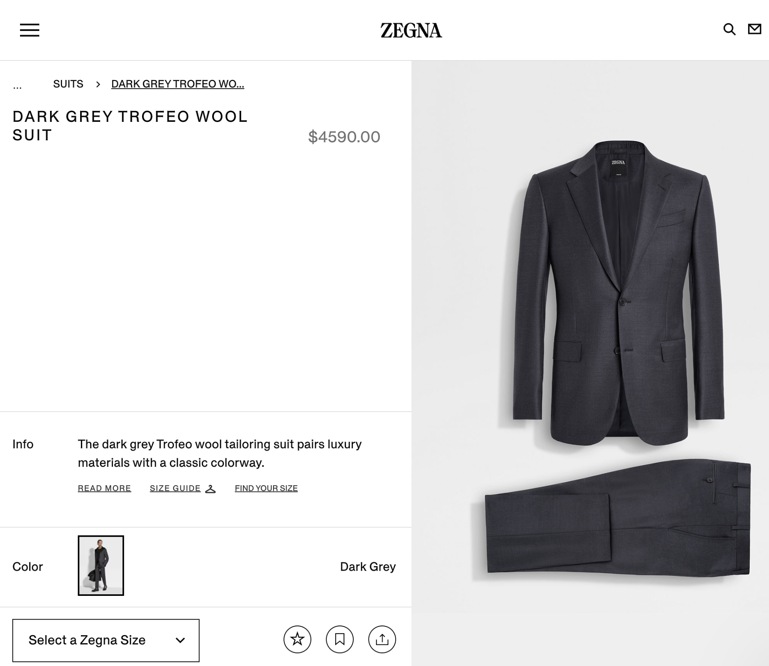The image size is (769, 666).
Task: Open the DARK GREY TROFEO WO... breadcrumb
Action: click(x=178, y=84)
